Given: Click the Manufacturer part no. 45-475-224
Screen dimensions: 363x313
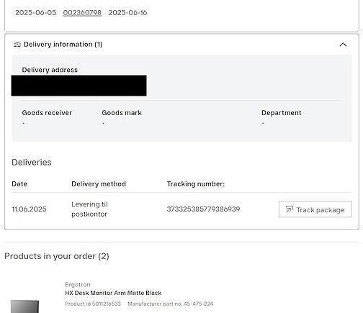Looking at the screenshot, I should point(171,304).
